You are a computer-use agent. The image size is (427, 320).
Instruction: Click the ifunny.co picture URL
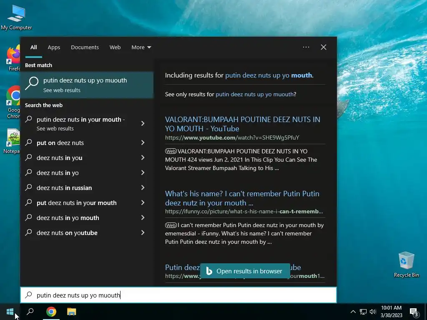point(244,211)
